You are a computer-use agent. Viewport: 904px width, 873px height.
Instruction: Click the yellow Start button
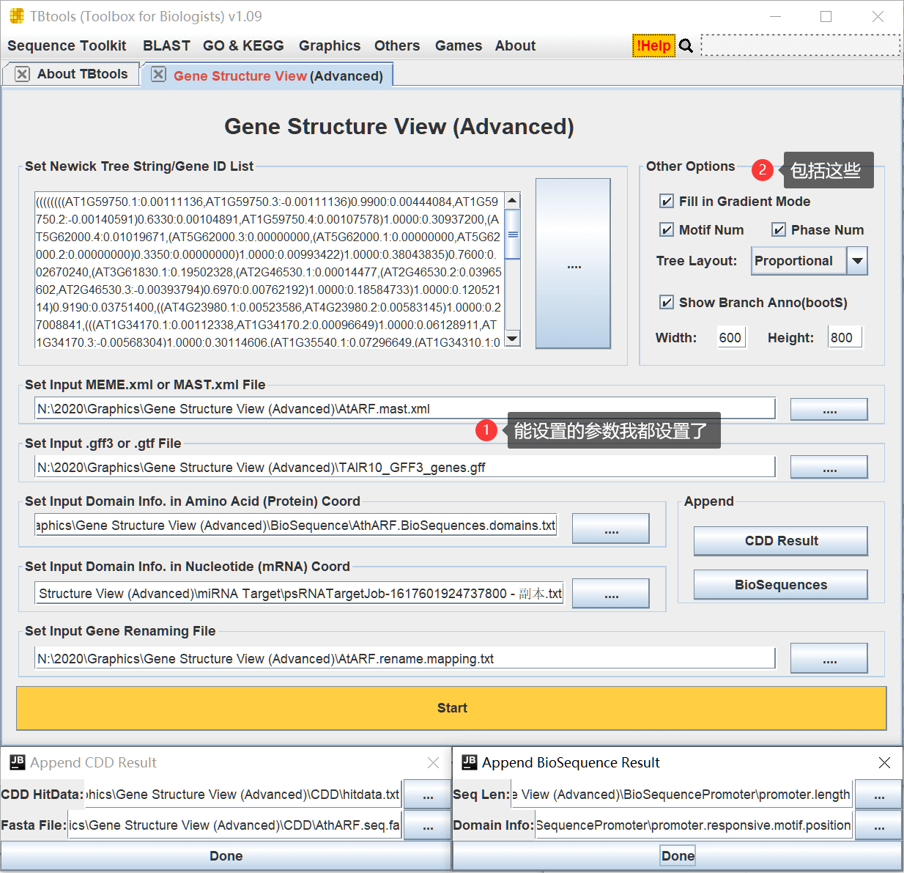tap(451, 708)
